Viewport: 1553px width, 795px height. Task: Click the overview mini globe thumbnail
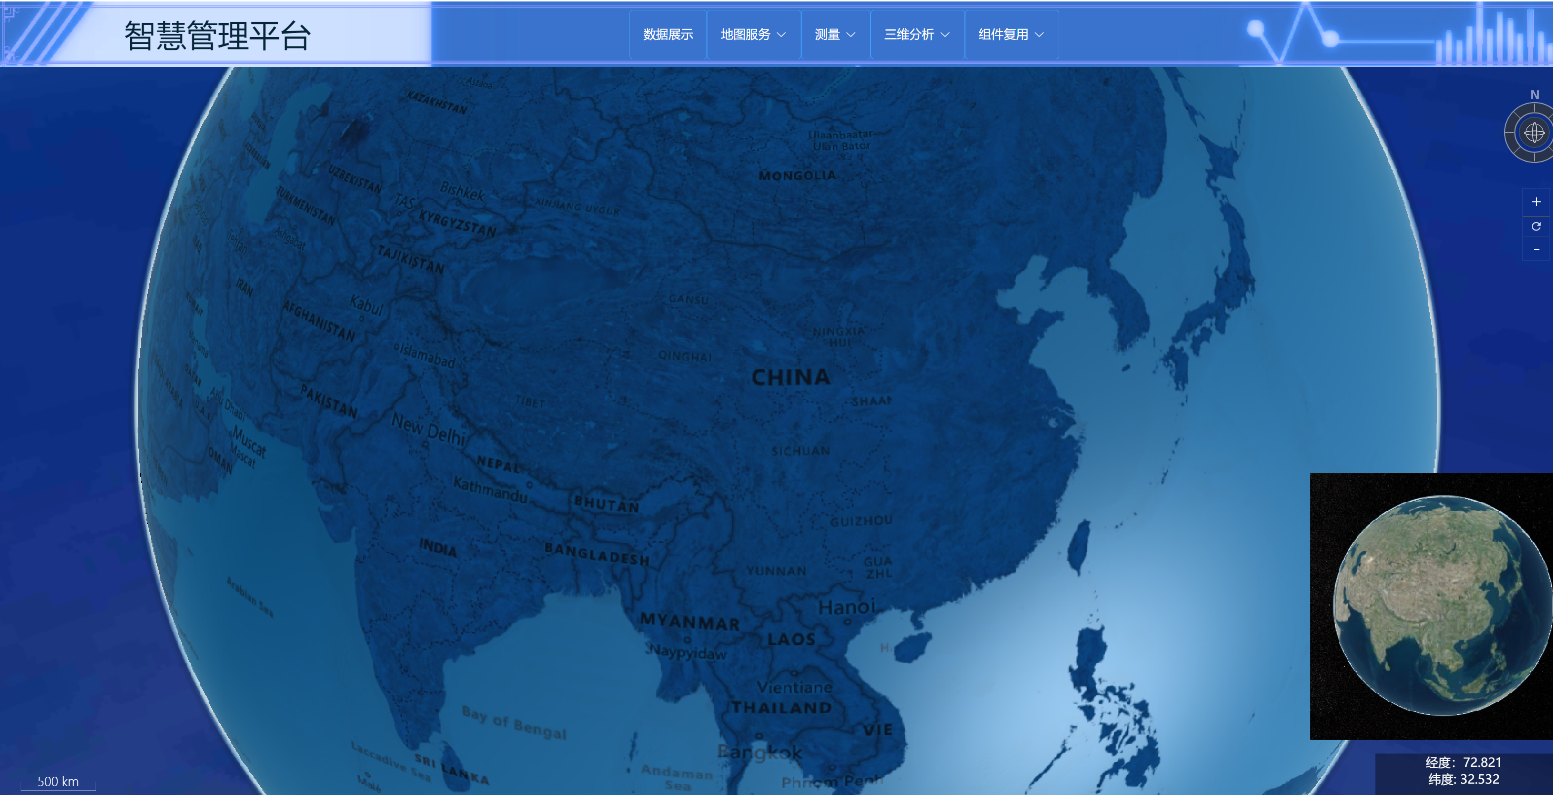click(1441, 605)
